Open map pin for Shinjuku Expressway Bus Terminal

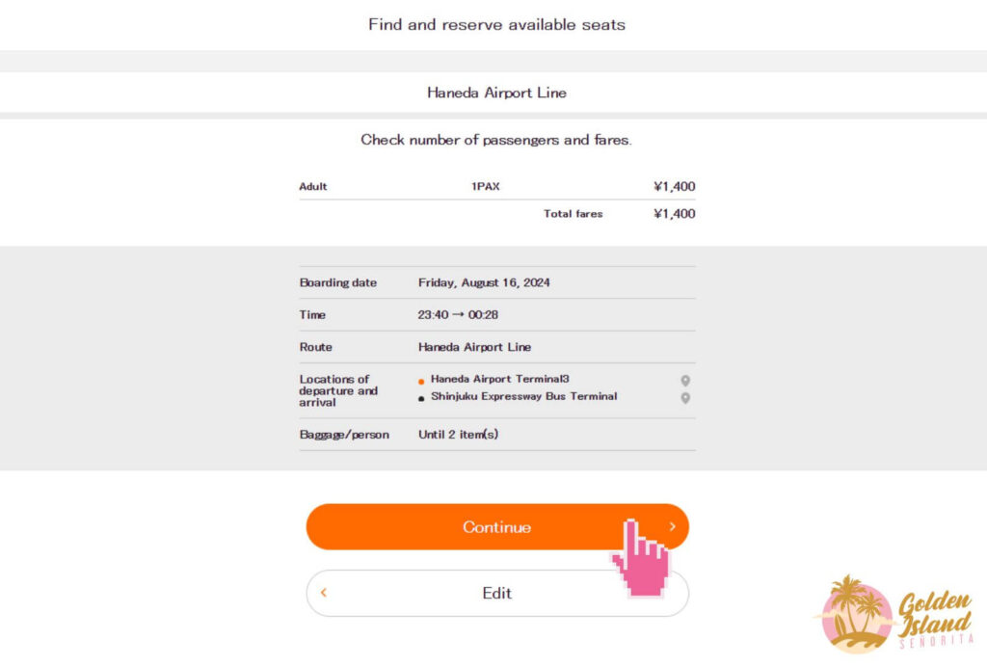685,398
